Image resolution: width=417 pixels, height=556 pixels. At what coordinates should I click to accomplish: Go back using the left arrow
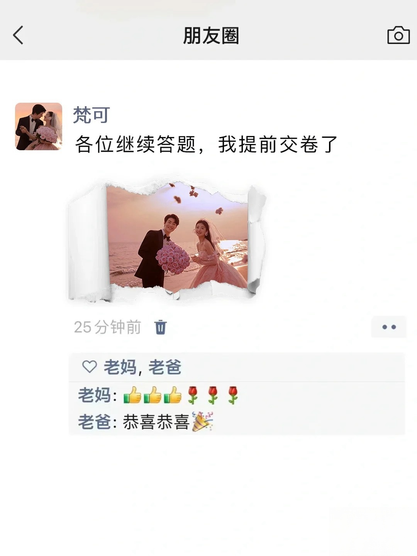tap(18, 35)
